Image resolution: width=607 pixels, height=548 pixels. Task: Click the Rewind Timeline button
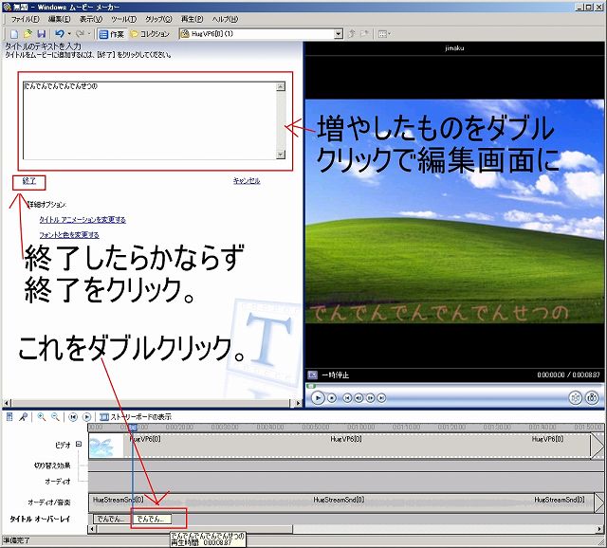73,417
